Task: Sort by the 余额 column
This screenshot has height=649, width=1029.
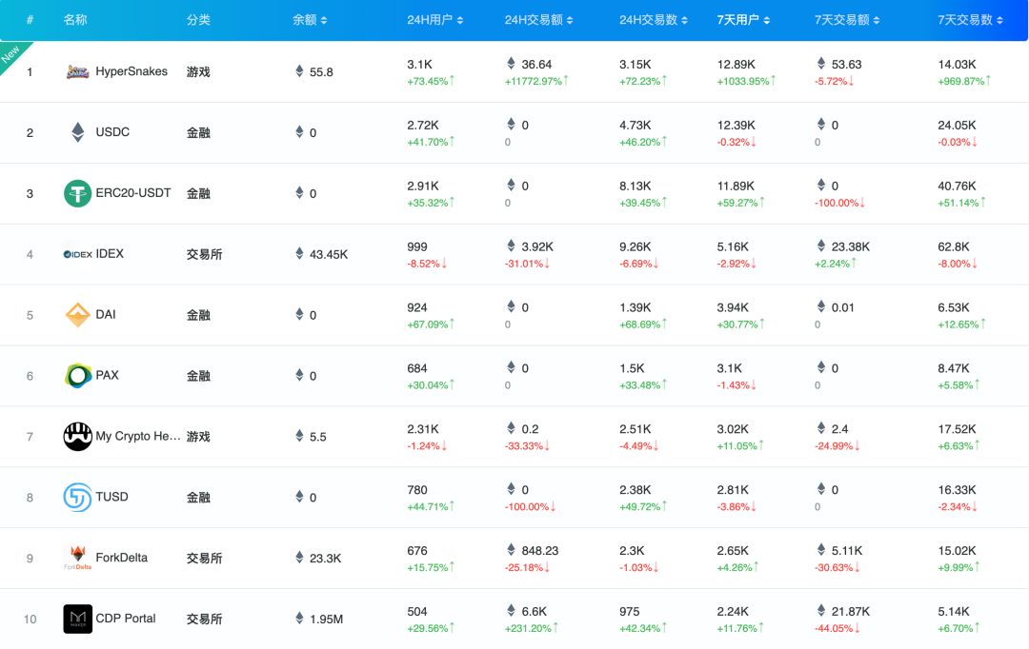Action: point(310,20)
